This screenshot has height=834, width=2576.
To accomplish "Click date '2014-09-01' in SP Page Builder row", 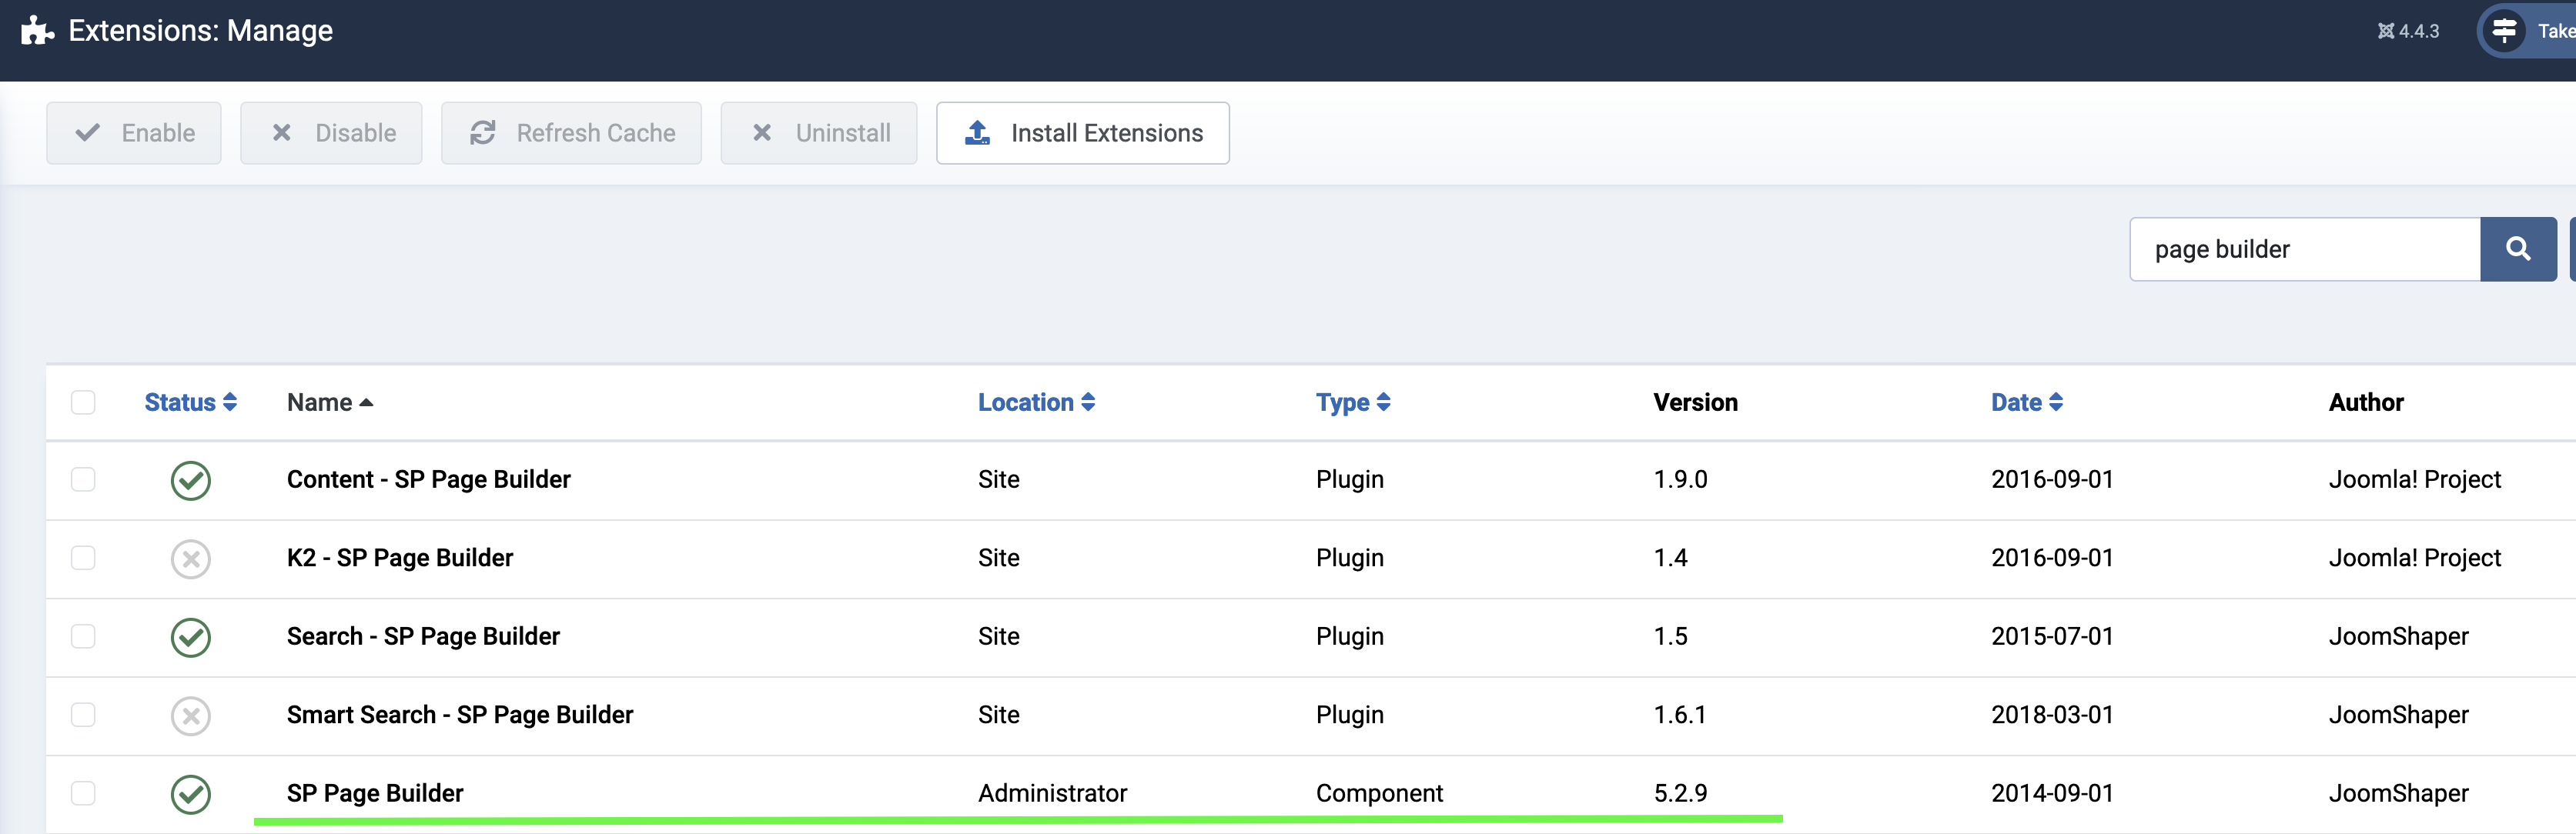I will click(x=2052, y=793).
